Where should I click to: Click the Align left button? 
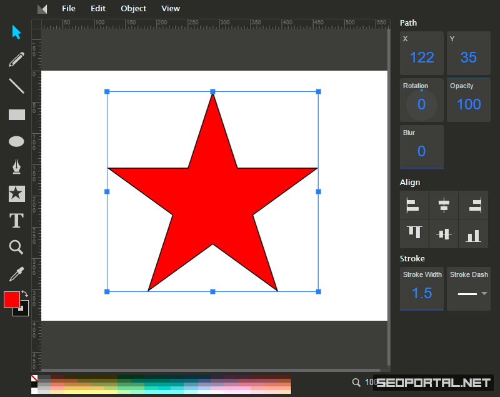click(414, 205)
